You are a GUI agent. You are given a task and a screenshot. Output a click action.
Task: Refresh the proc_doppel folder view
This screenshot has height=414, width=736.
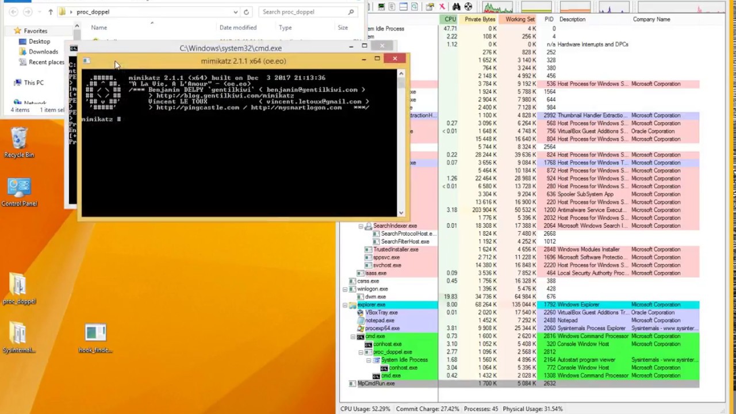[x=246, y=11]
